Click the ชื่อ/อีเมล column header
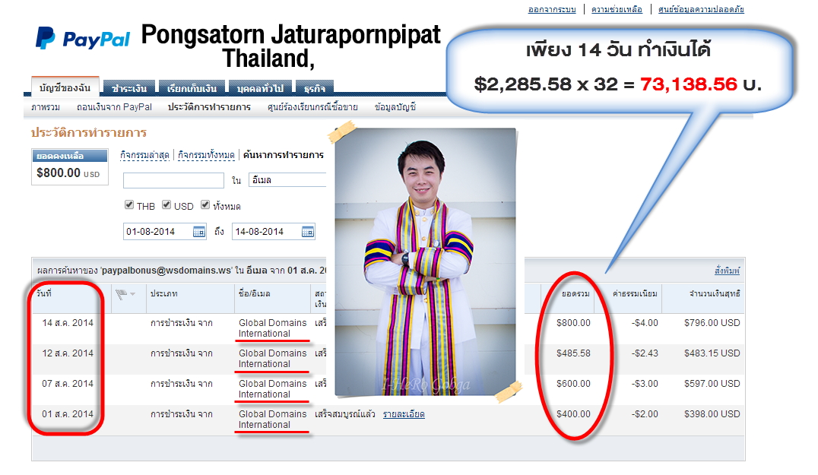 click(x=254, y=293)
